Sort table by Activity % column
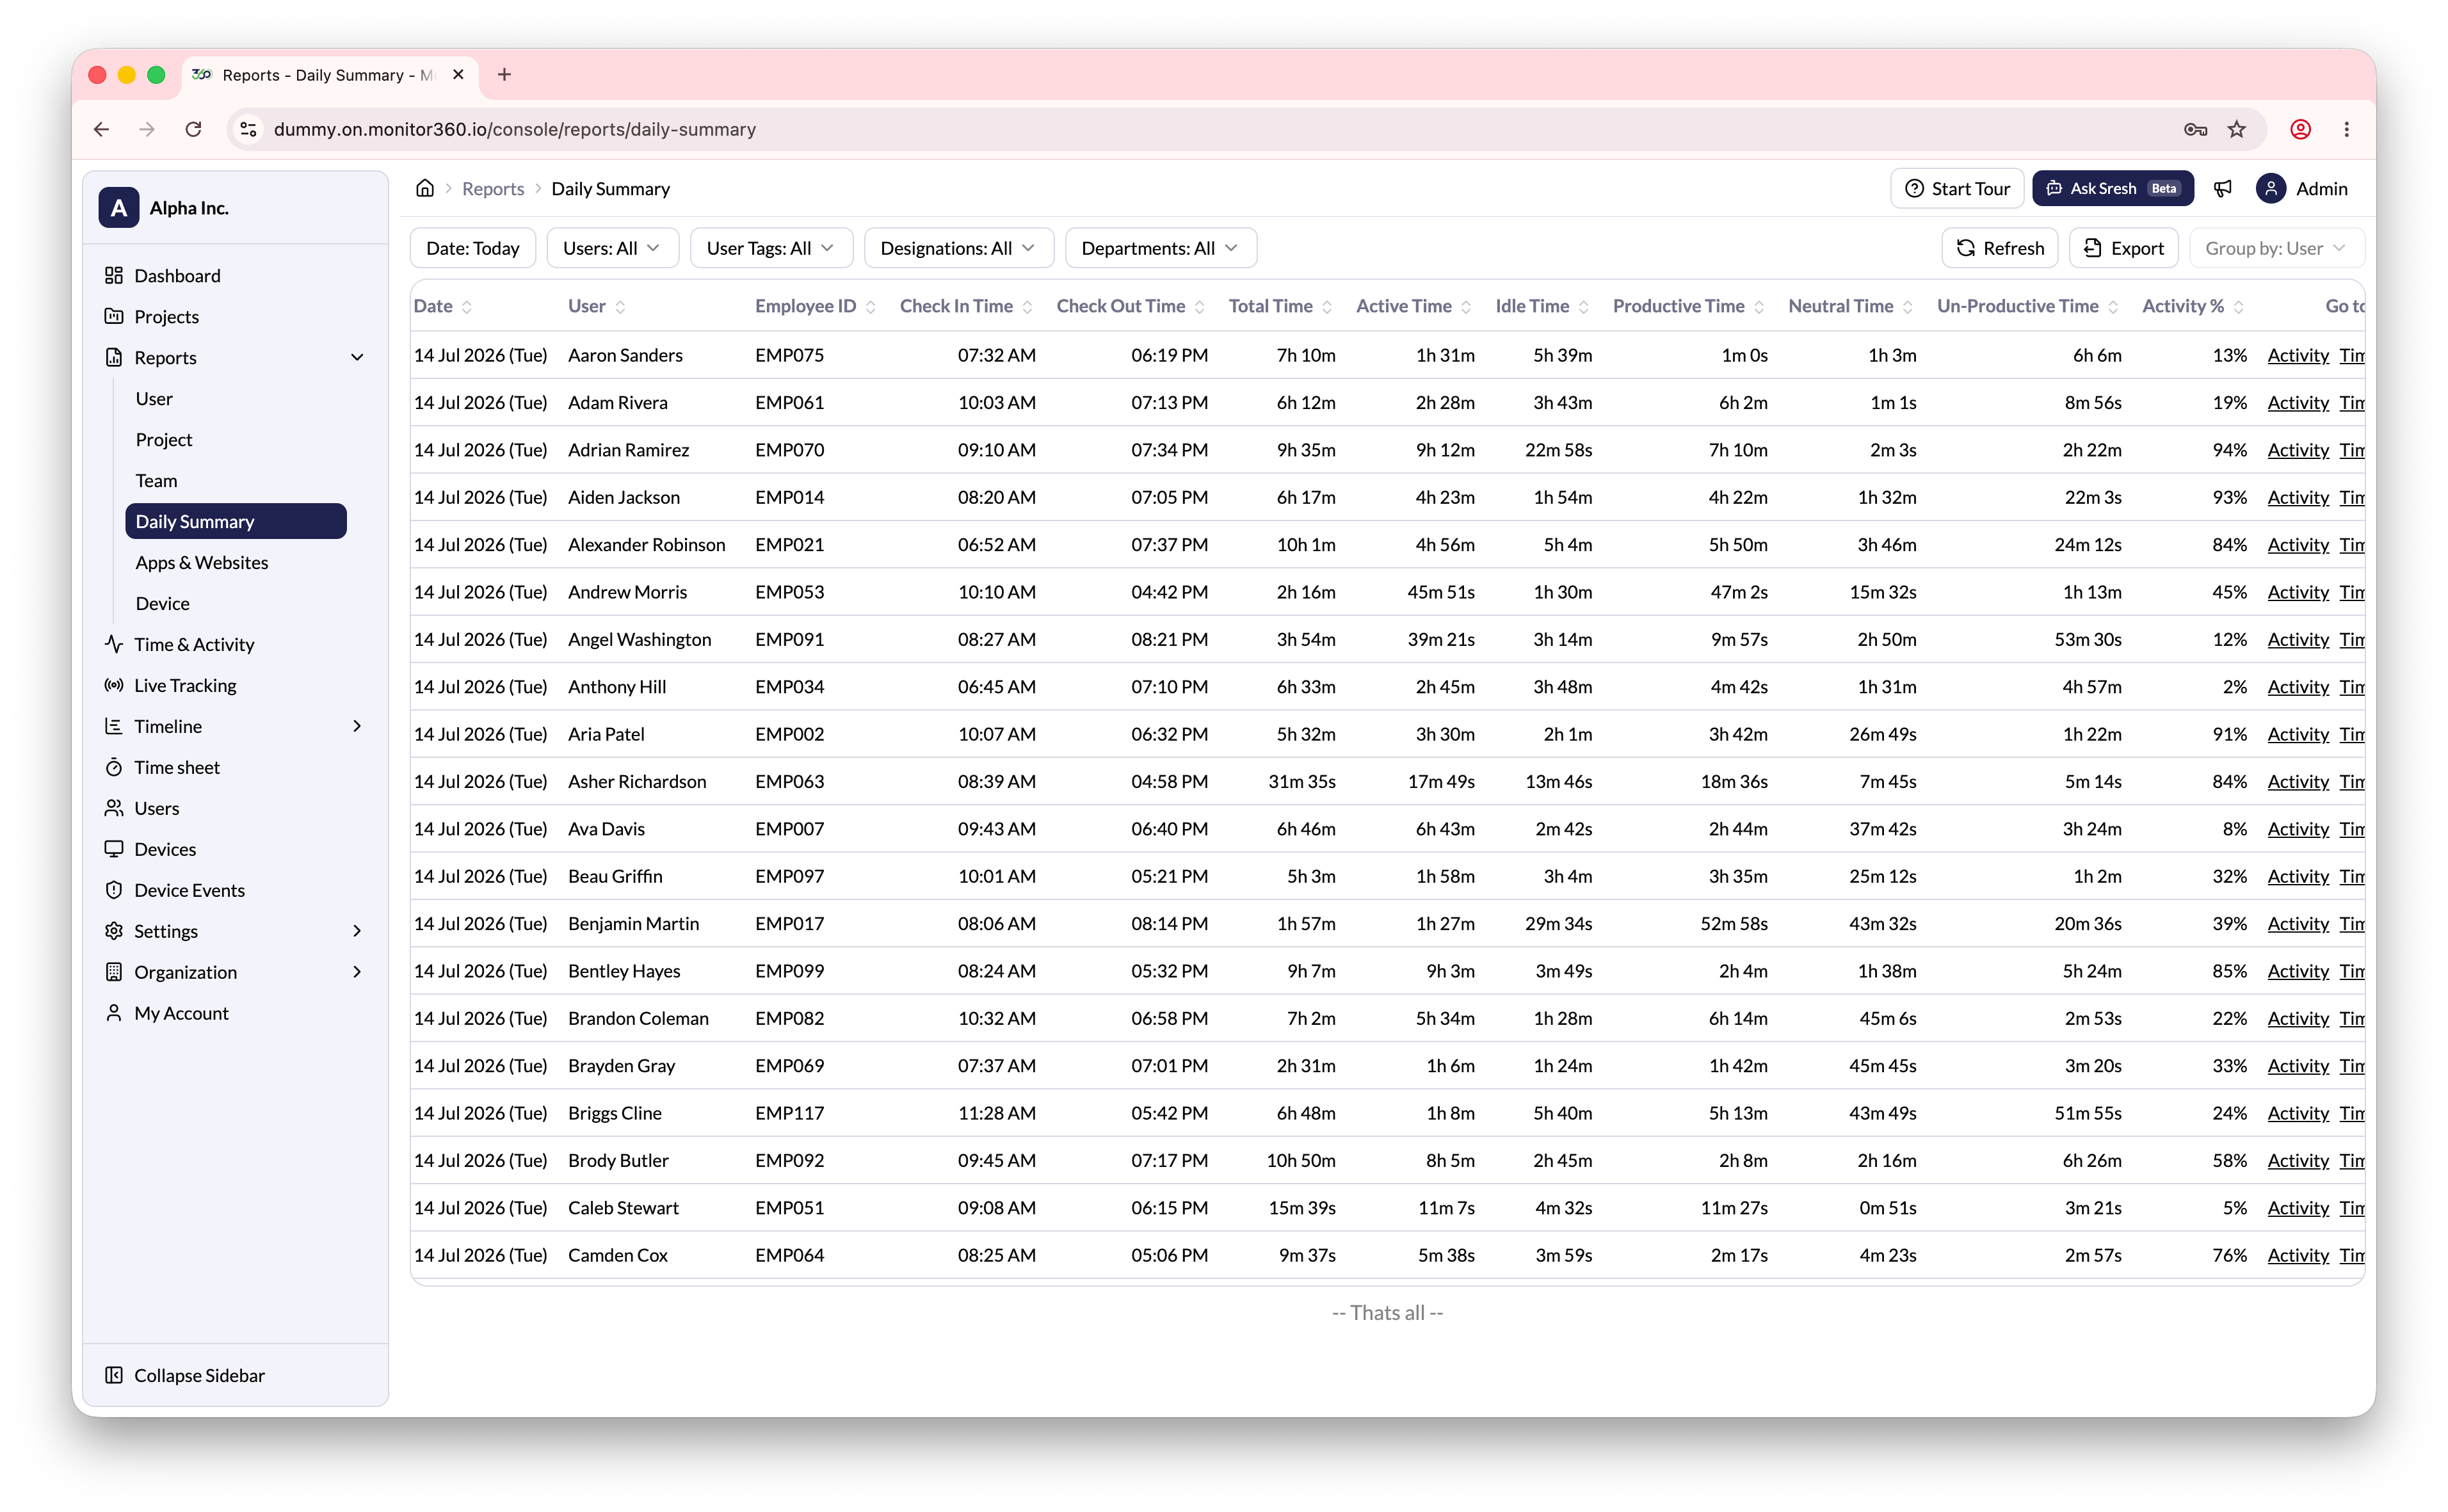This screenshot has height=1512, width=2448. pyautogui.click(x=2238, y=307)
